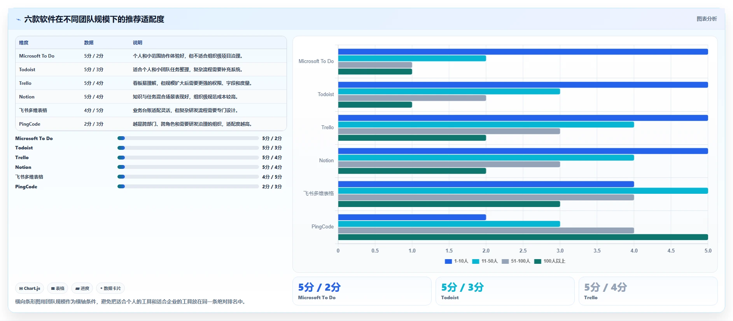Click 4分 / 5分 value beside progress bar

click(x=272, y=177)
